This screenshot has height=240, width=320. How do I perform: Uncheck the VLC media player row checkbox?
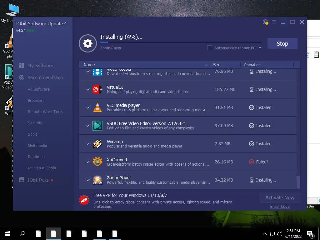click(88, 107)
